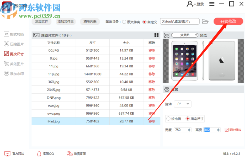Image resolution: width=245 pixels, height=157 pixels.
Task: Open the 添加水印 add watermark tab
Action: [14, 74]
